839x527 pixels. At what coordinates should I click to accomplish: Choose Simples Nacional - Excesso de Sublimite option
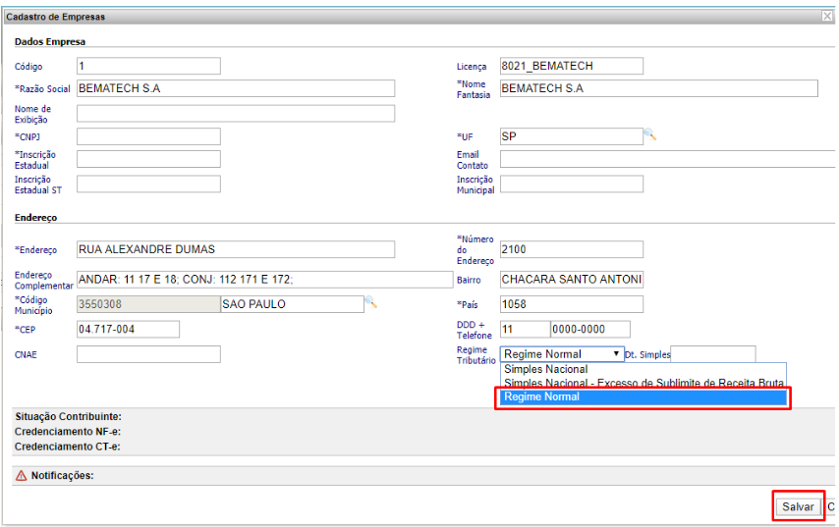[643, 383]
